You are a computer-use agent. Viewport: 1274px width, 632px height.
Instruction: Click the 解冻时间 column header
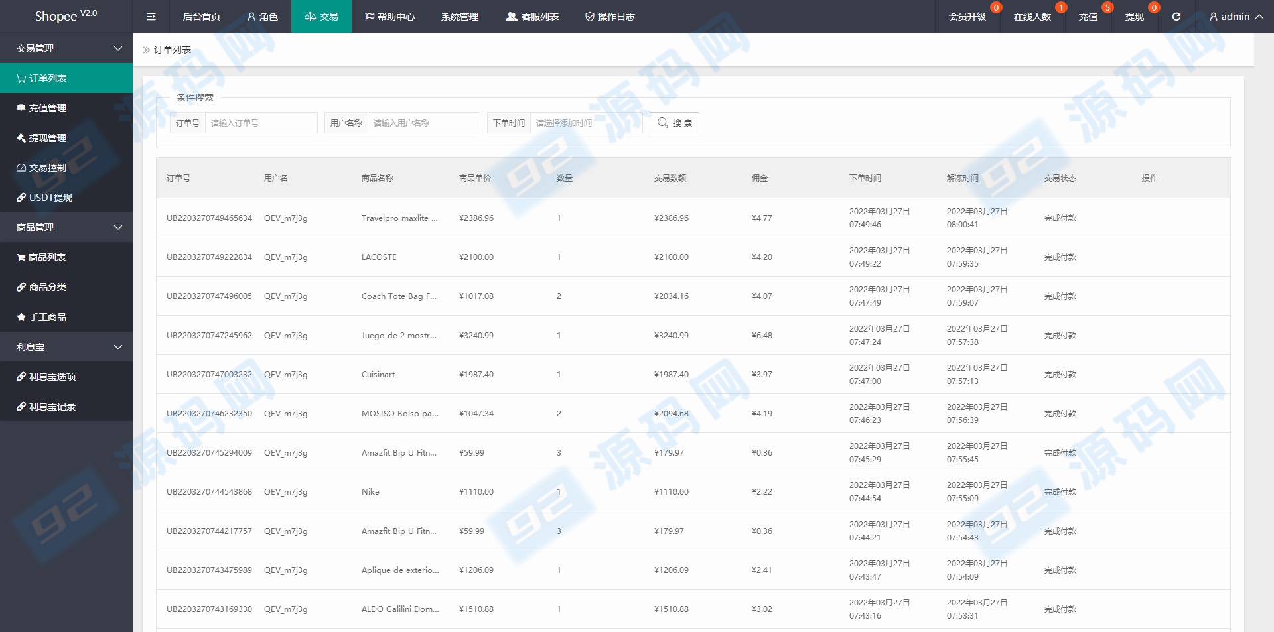(x=963, y=178)
